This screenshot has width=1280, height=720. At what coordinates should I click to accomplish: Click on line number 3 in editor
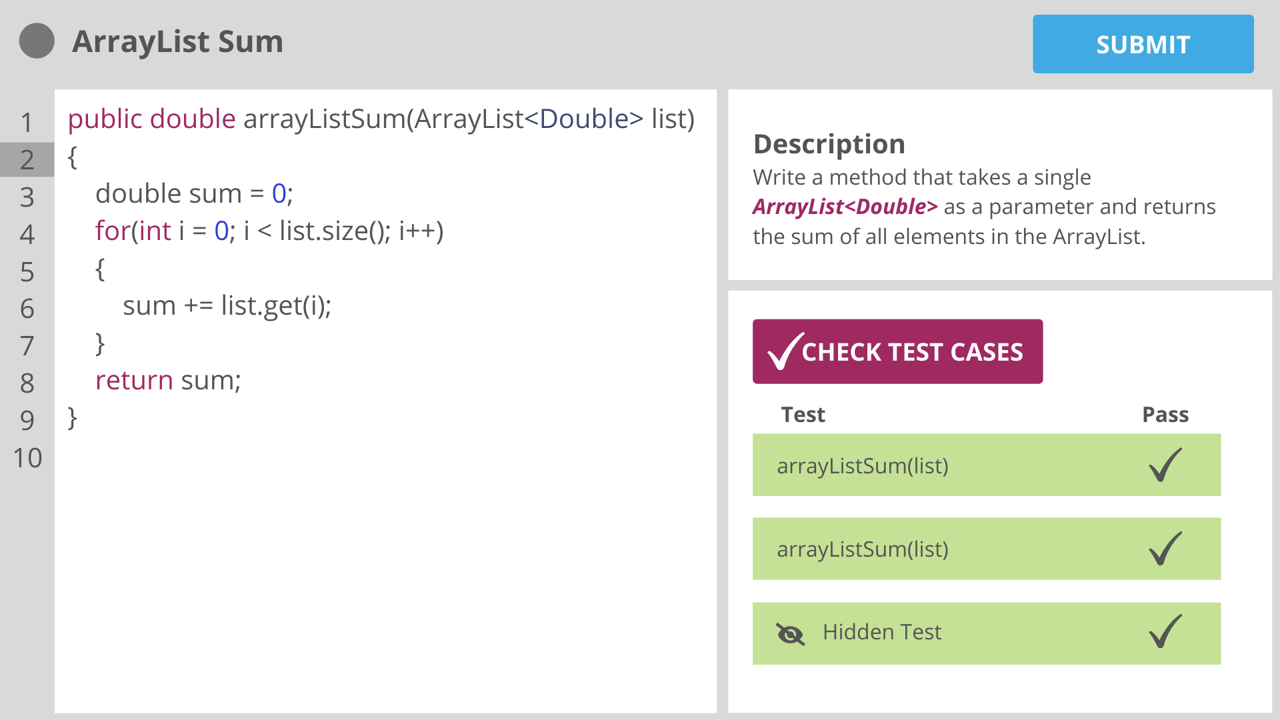click(x=31, y=193)
